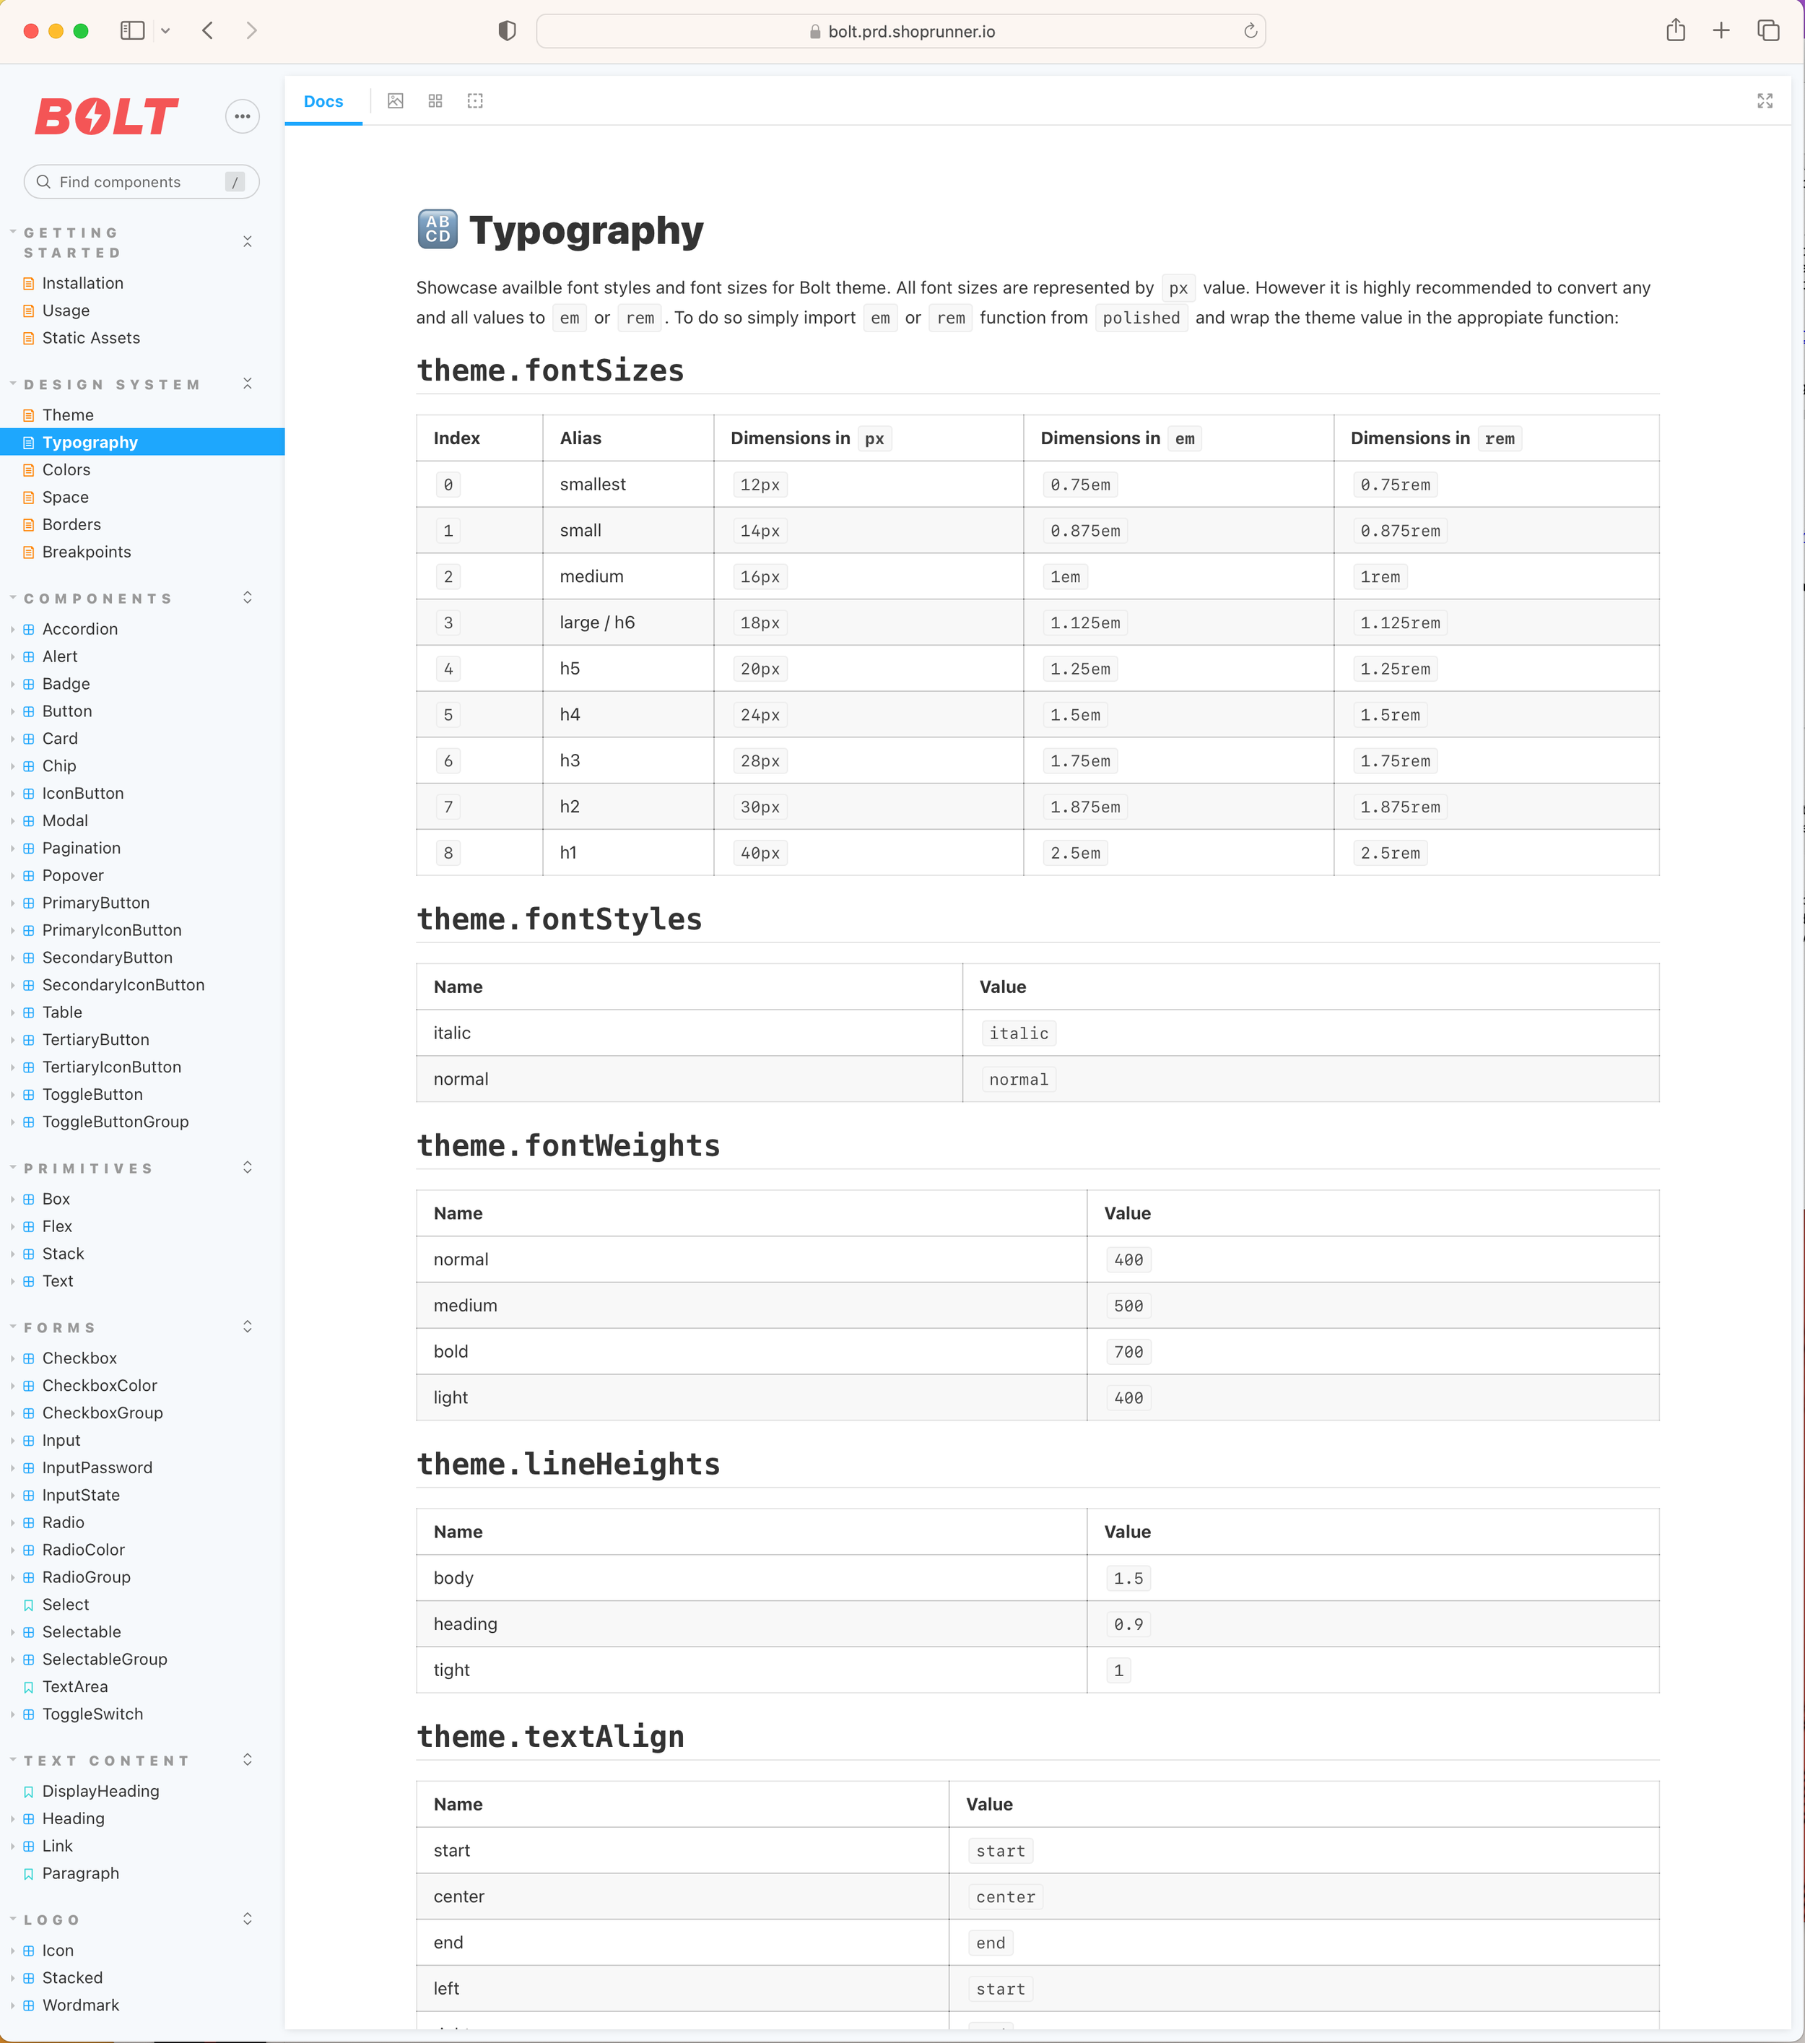Show the tab overview icon
The width and height of the screenshot is (1805, 2043).
point(1768,31)
